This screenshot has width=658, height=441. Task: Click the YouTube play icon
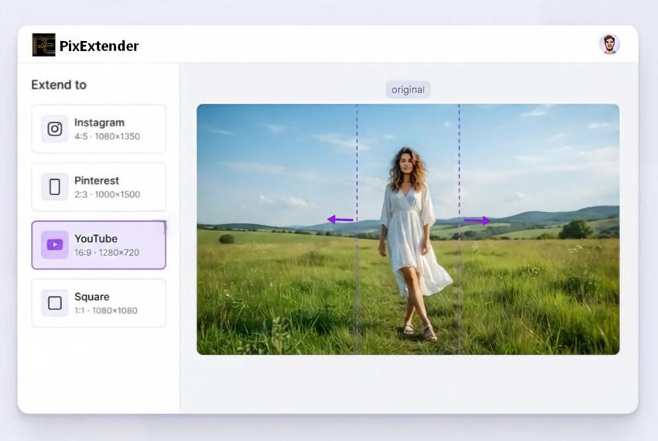(x=54, y=244)
